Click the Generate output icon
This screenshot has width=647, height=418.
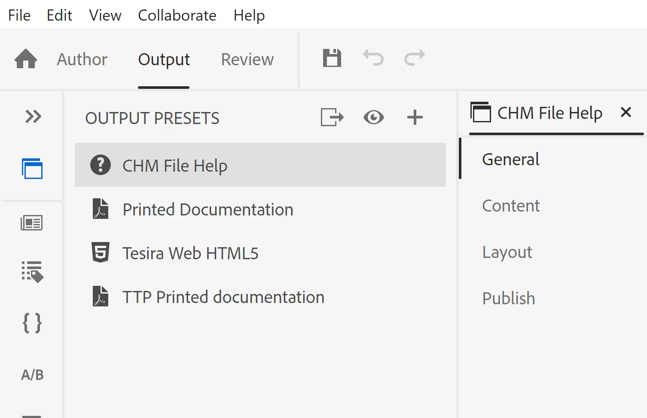pyautogui.click(x=332, y=117)
